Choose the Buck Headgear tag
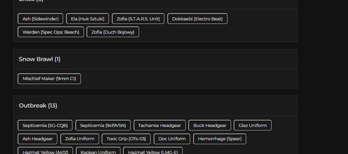The width and height of the screenshot is (348, 154). [210, 126]
